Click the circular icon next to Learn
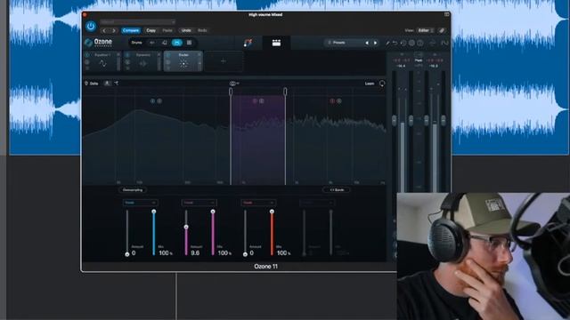570x320 pixels. [382, 84]
